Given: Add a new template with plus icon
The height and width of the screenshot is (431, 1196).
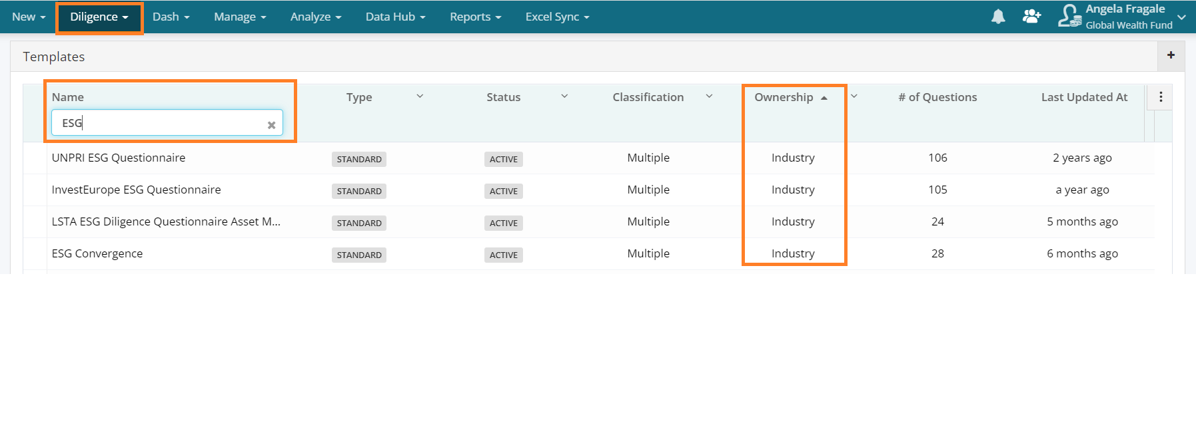Looking at the screenshot, I should [x=1171, y=55].
